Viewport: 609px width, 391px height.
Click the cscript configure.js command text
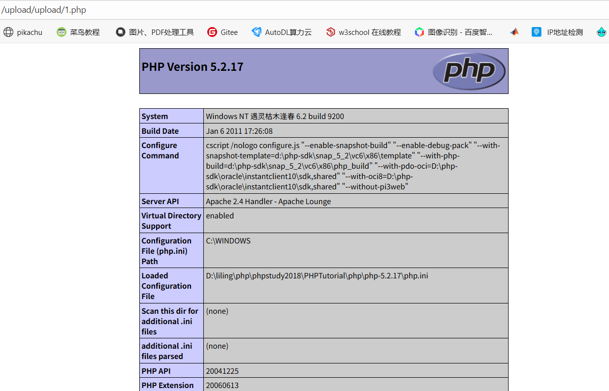click(x=353, y=166)
